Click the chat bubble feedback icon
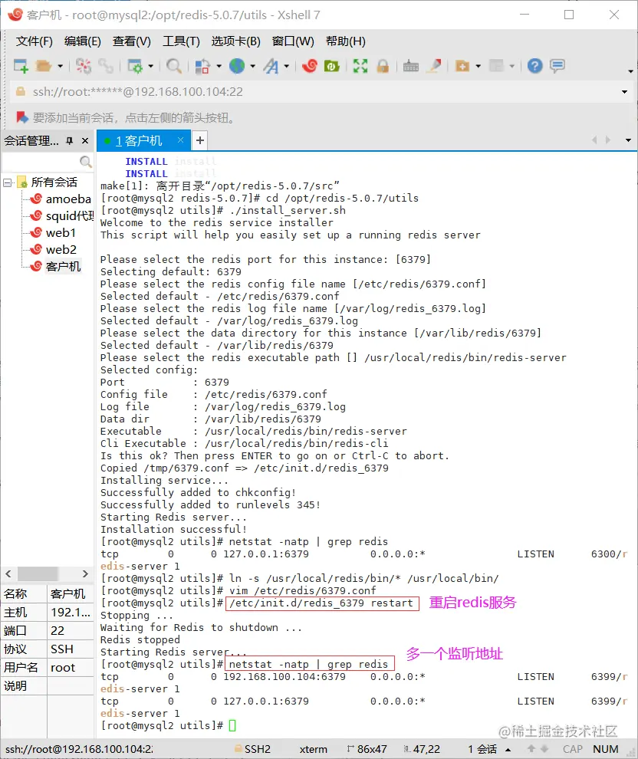The image size is (638, 759). [x=557, y=66]
